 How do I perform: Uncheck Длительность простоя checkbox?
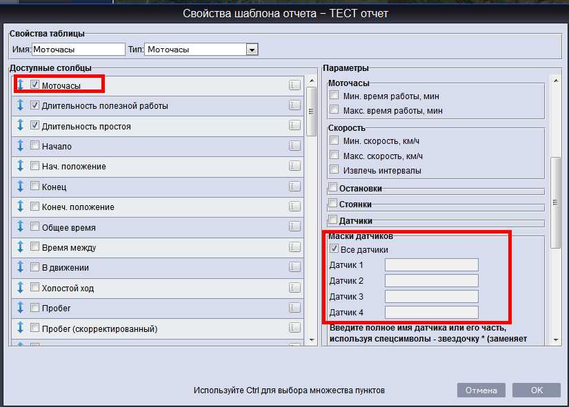tap(34, 125)
